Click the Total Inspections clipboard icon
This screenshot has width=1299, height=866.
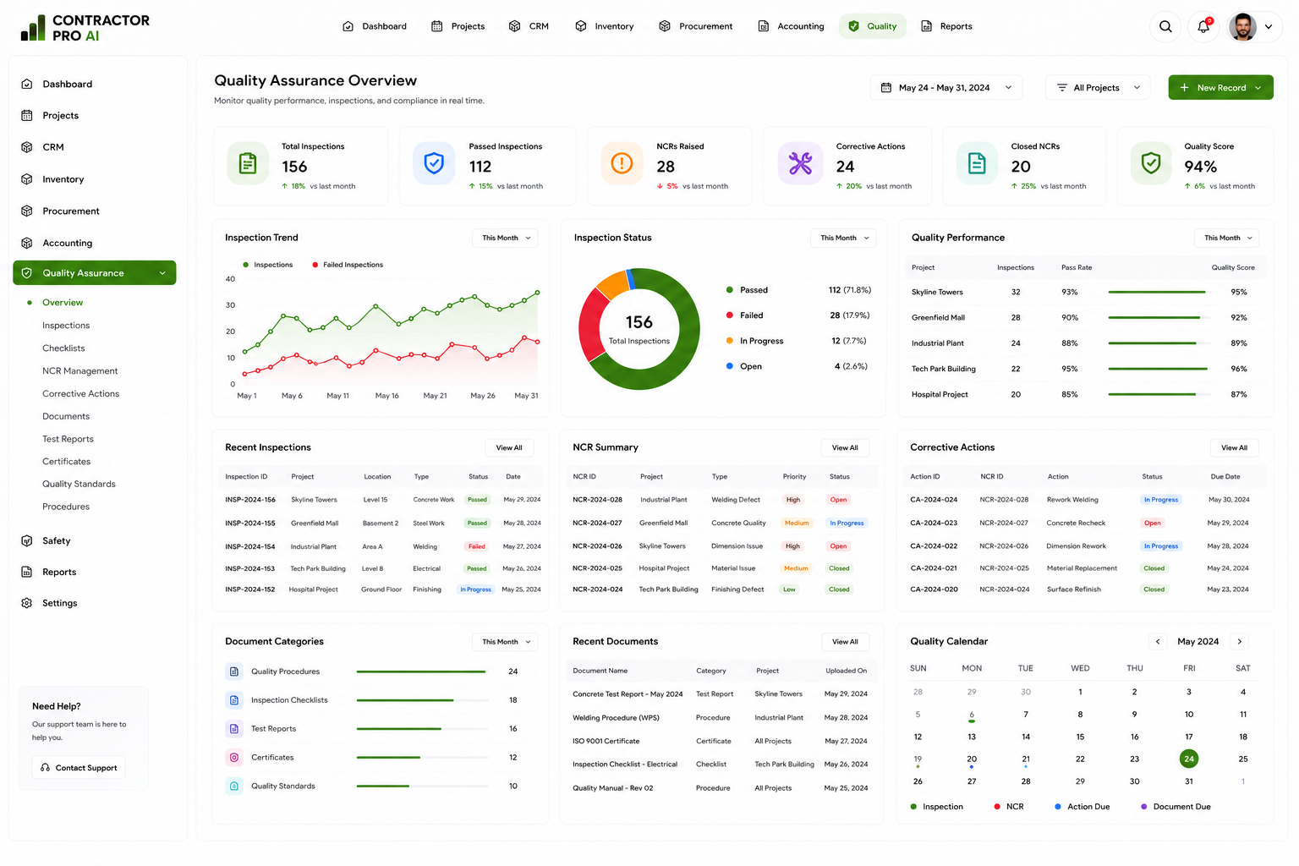pos(248,163)
